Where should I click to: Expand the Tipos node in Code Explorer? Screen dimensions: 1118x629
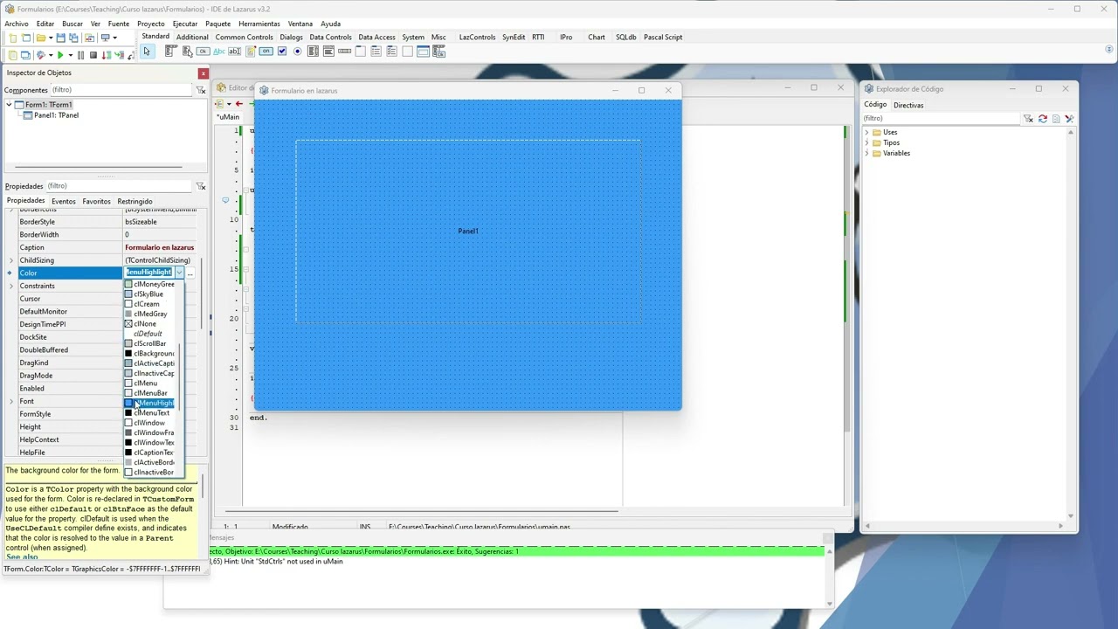[866, 142]
